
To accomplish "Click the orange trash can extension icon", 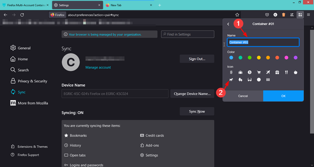I will [283, 15].
